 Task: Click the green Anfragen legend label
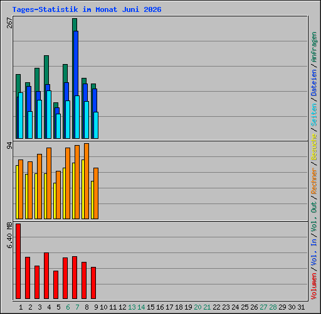(314, 47)
